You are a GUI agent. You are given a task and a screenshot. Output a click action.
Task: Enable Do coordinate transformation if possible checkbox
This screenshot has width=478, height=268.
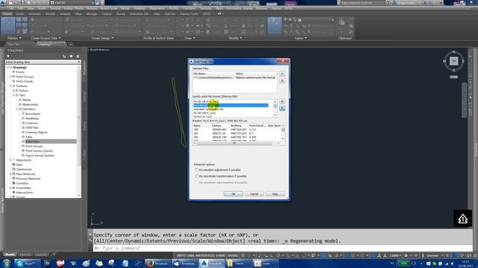pos(196,176)
